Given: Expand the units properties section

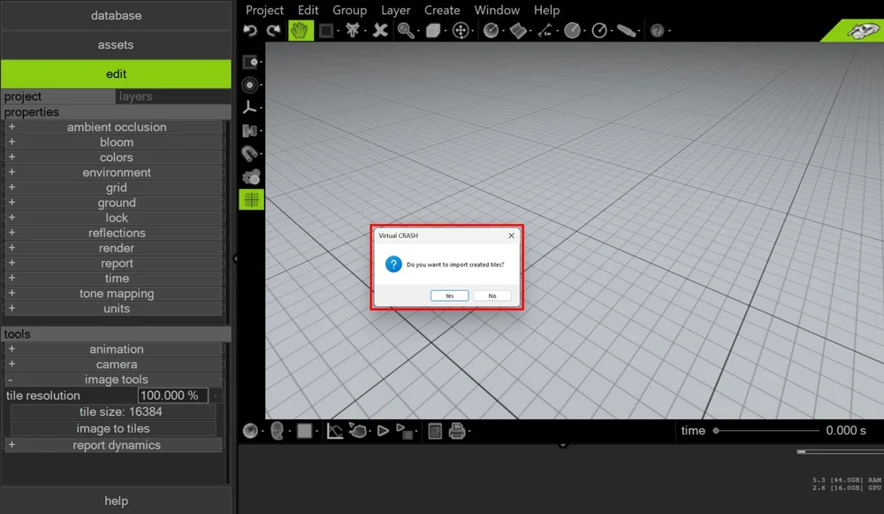Looking at the screenshot, I should [x=113, y=309].
